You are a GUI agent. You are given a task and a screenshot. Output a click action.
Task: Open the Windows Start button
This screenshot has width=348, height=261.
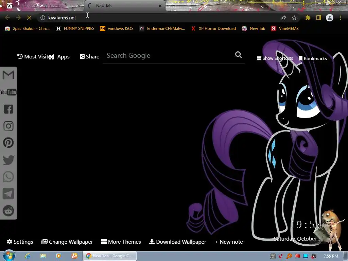pyautogui.click(x=9, y=256)
